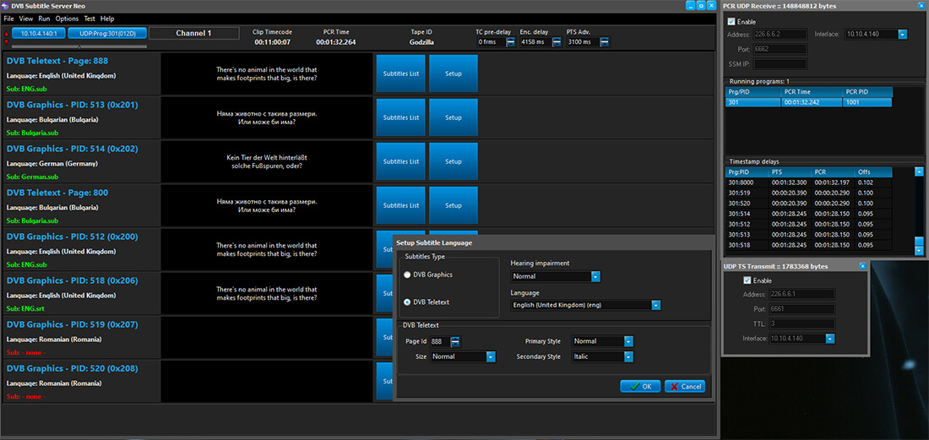Viewport: 929px width, 440px height.
Task: Click the Channel 1 label box
Action: 193,33
